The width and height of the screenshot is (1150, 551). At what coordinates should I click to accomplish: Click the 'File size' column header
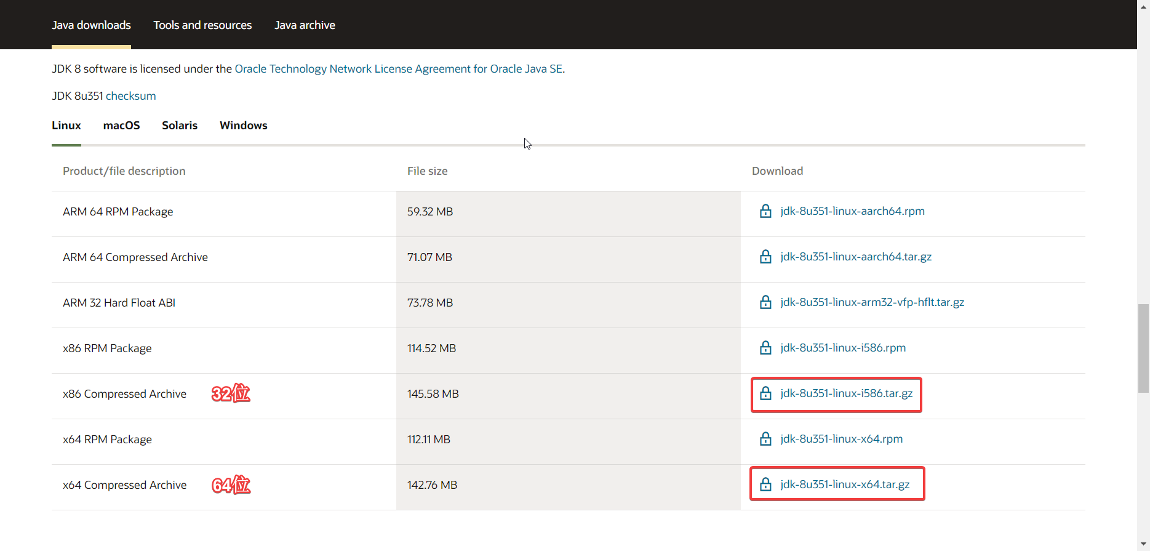point(428,171)
